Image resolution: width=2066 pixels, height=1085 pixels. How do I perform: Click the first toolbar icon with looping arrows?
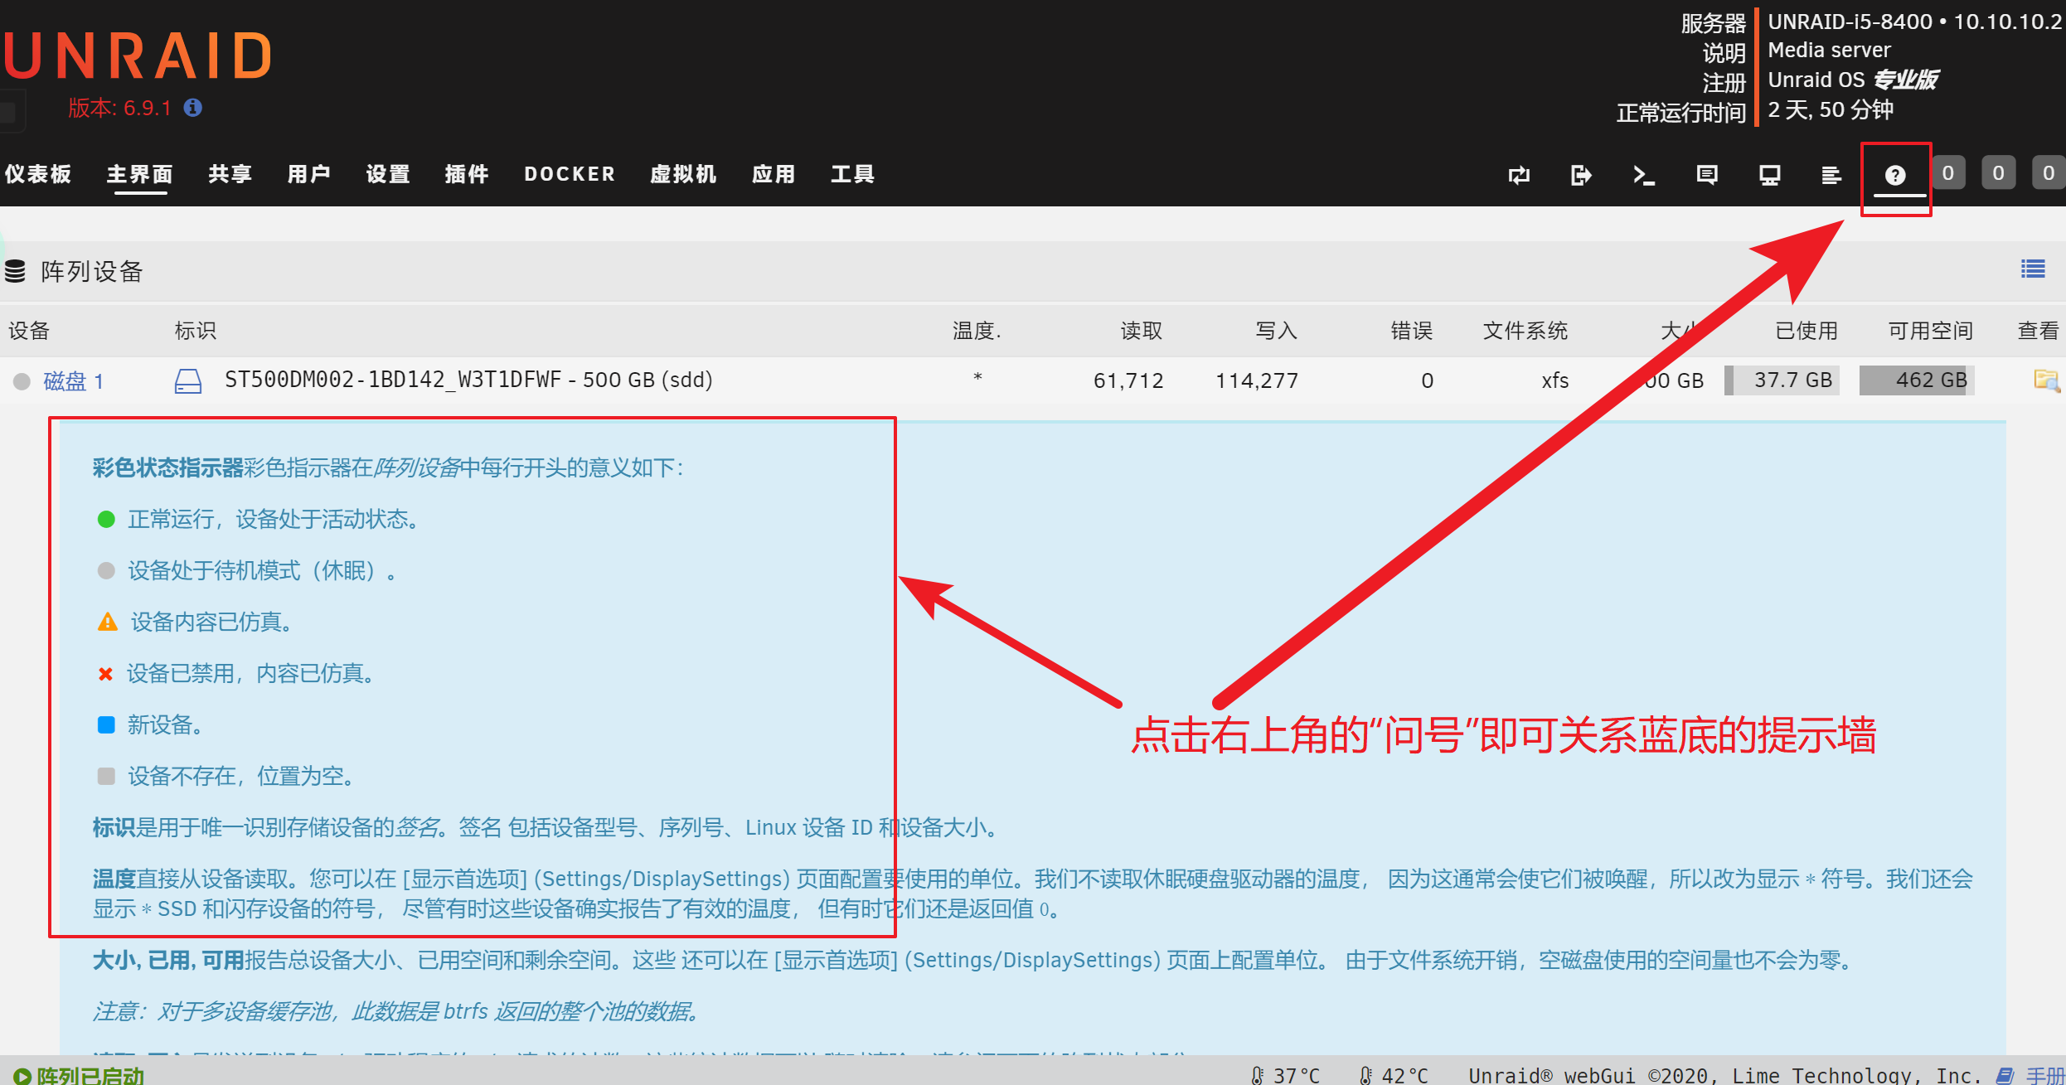click(x=1519, y=175)
